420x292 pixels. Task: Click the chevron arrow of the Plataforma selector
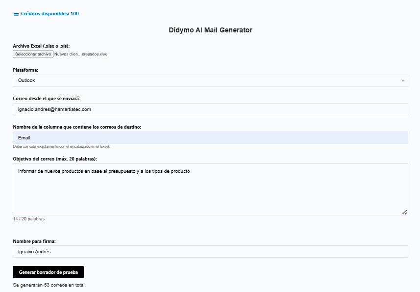[403, 80]
